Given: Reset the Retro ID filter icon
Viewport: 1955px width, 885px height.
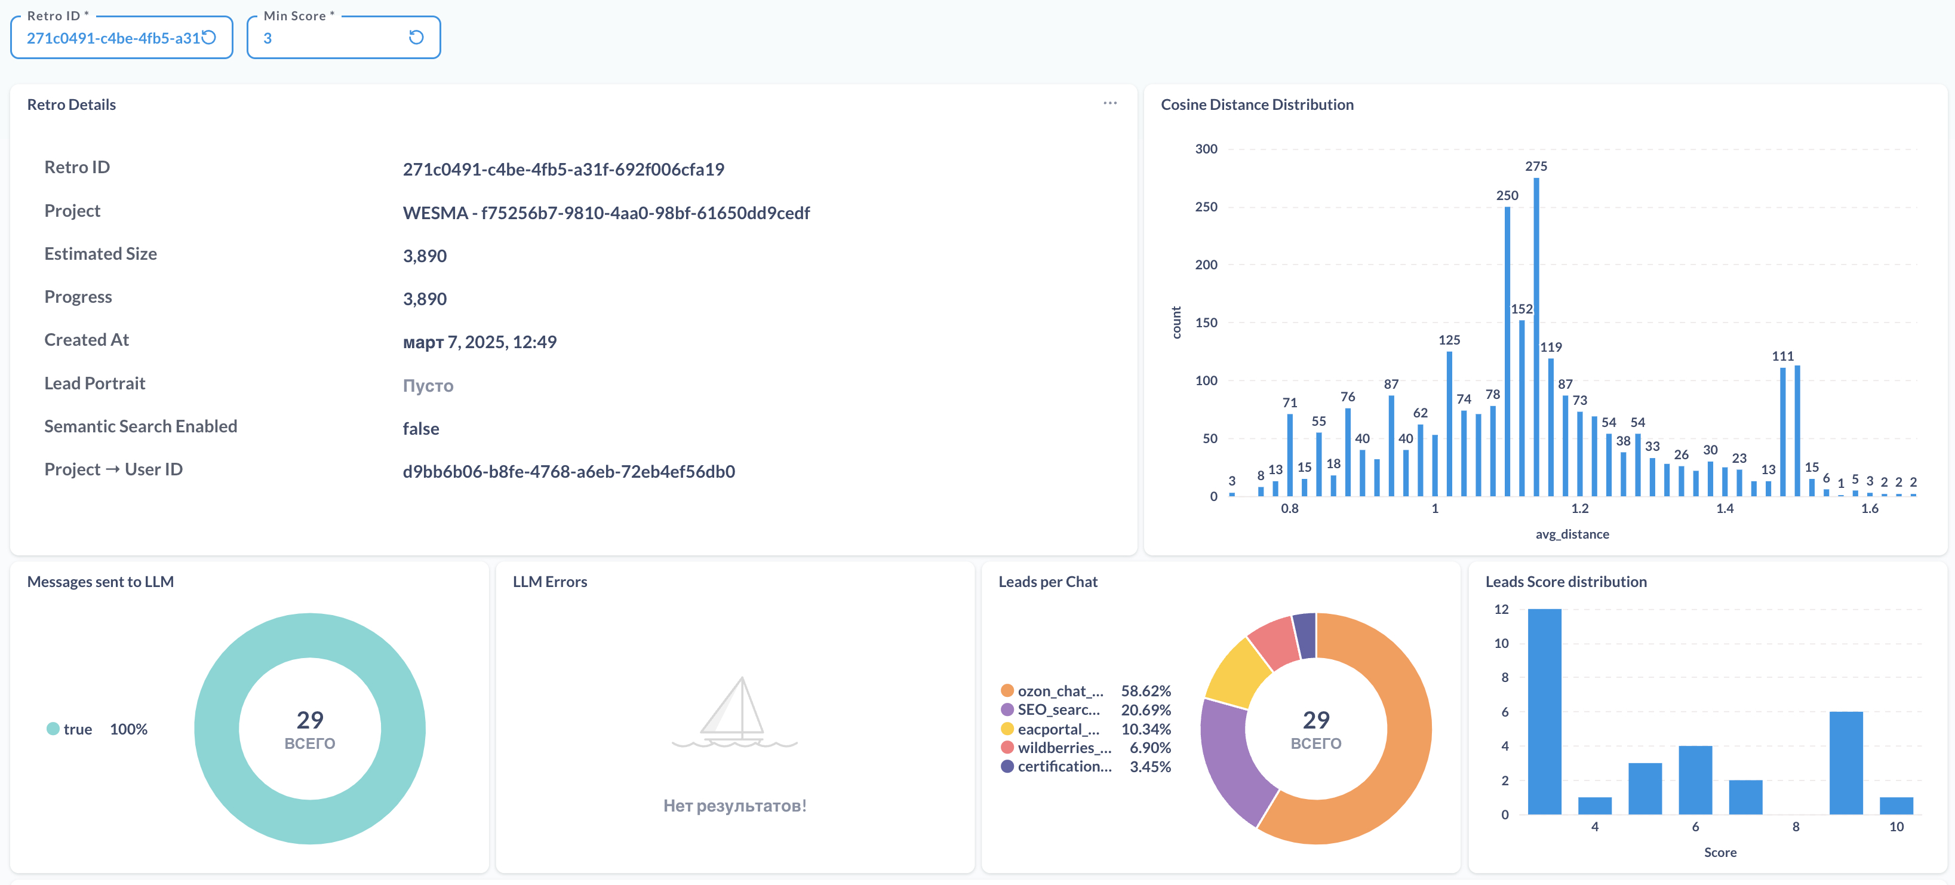Looking at the screenshot, I should pos(209,37).
